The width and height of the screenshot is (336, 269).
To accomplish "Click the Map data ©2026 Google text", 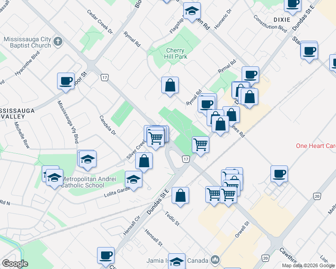I will (x=308, y=265).
